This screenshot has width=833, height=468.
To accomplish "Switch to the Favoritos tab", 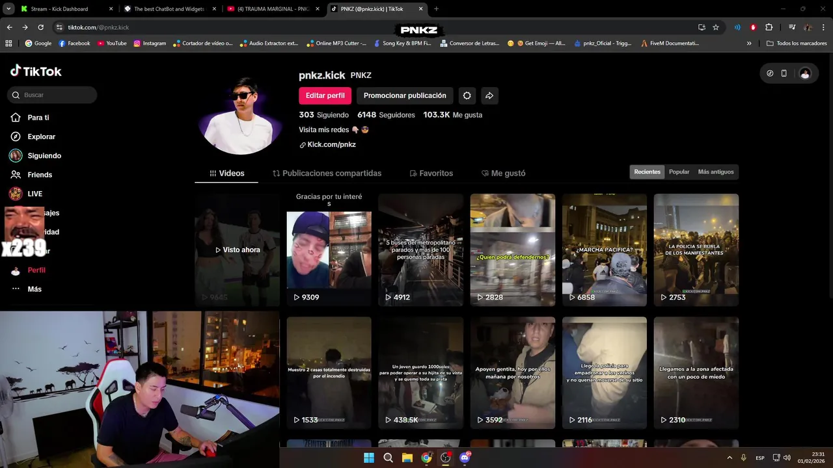I will 431,174.
